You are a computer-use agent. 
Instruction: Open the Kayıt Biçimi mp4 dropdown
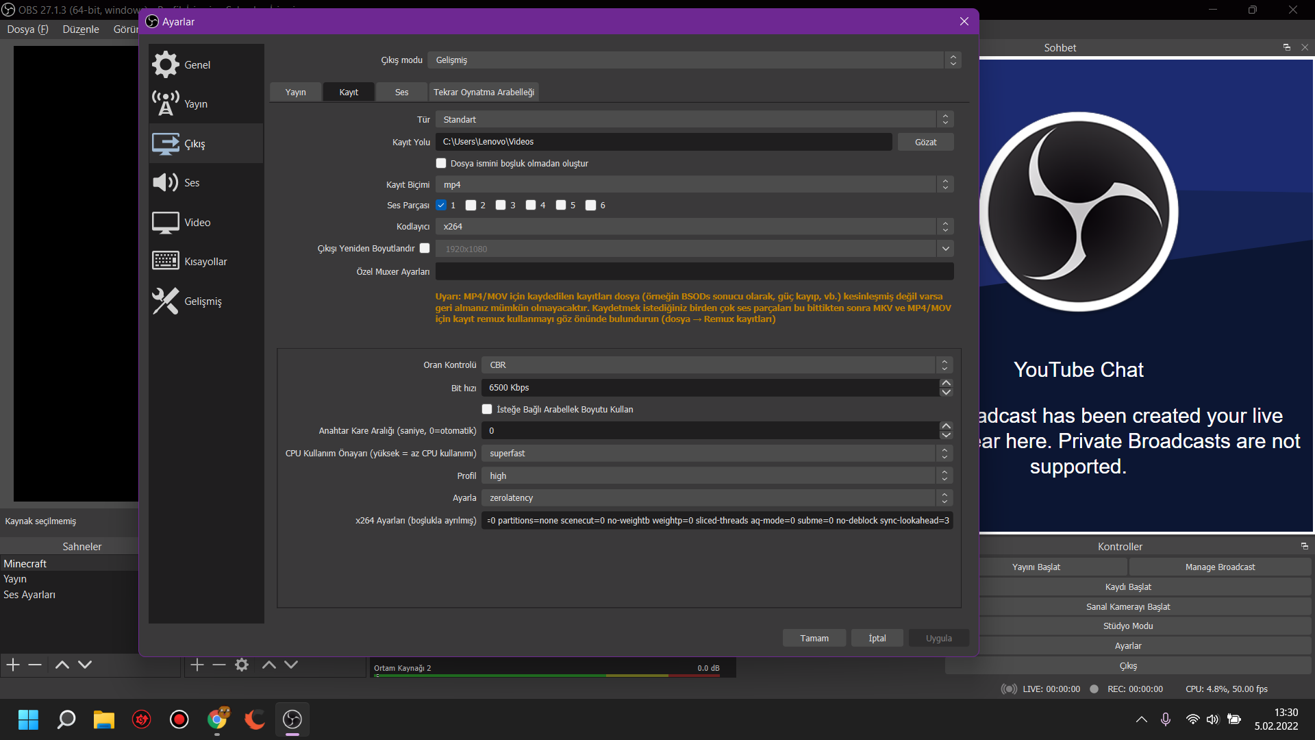pyautogui.click(x=694, y=184)
